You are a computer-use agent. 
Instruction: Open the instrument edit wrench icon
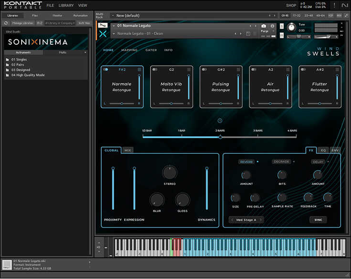pyautogui.click(x=103, y=25)
